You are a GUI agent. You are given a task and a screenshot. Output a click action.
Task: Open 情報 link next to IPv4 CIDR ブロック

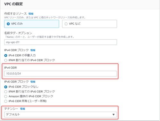pos(33,50)
